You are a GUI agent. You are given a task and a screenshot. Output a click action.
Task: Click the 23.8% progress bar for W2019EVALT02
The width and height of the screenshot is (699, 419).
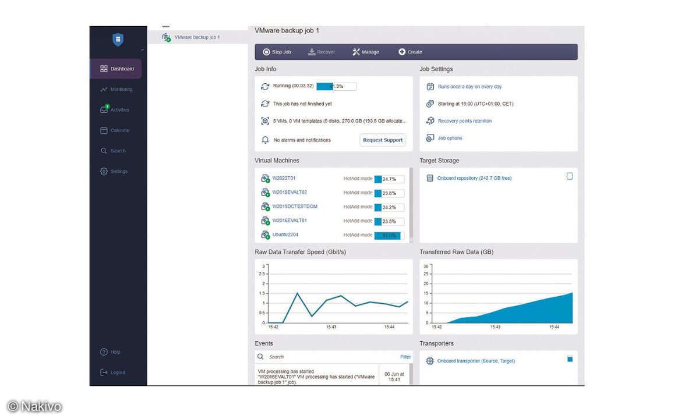[389, 193]
